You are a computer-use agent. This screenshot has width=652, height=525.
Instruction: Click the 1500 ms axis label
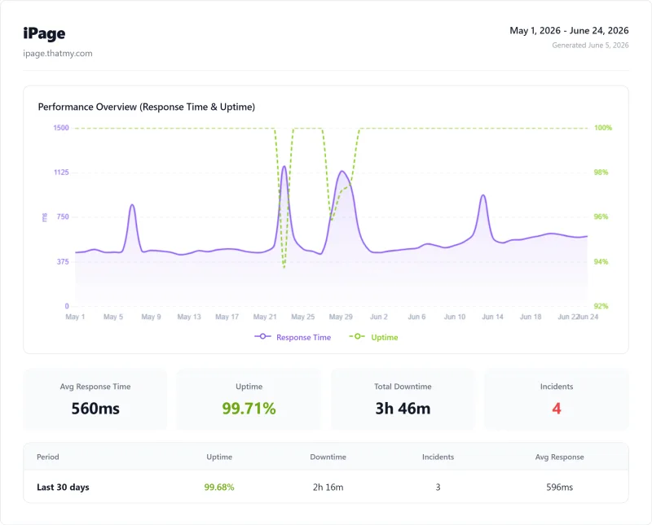[61, 128]
